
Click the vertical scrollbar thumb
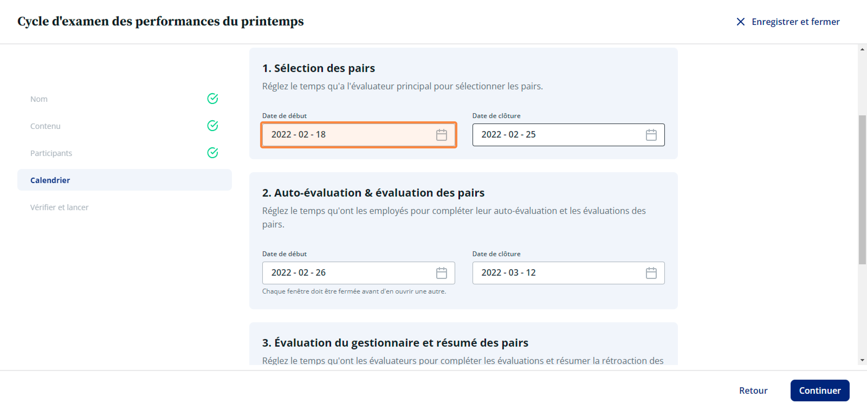tap(862, 190)
